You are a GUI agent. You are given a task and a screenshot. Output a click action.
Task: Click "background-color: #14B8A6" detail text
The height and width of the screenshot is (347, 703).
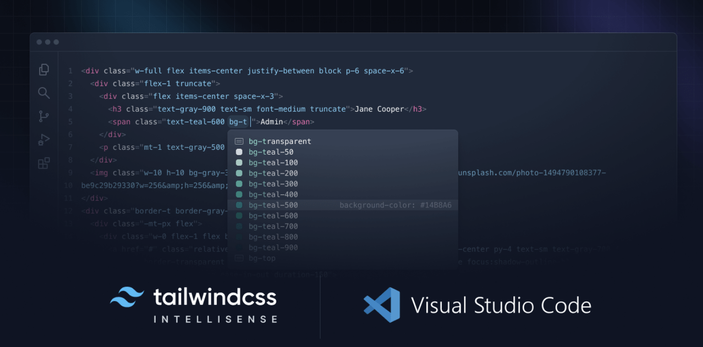click(396, 205)
